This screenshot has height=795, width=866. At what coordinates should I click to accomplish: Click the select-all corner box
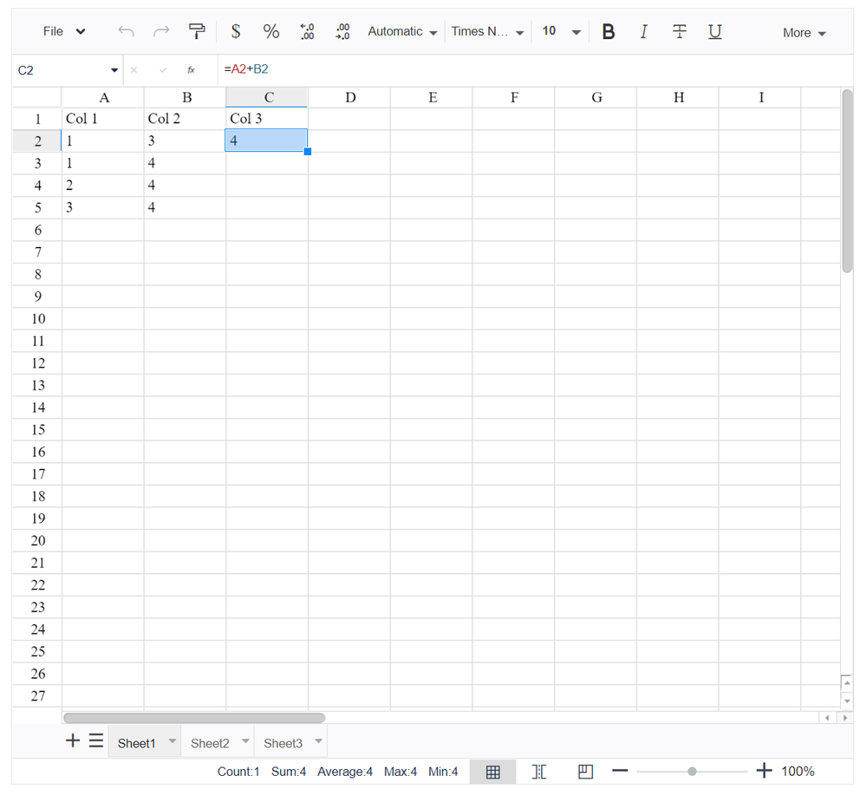(37, 98)
